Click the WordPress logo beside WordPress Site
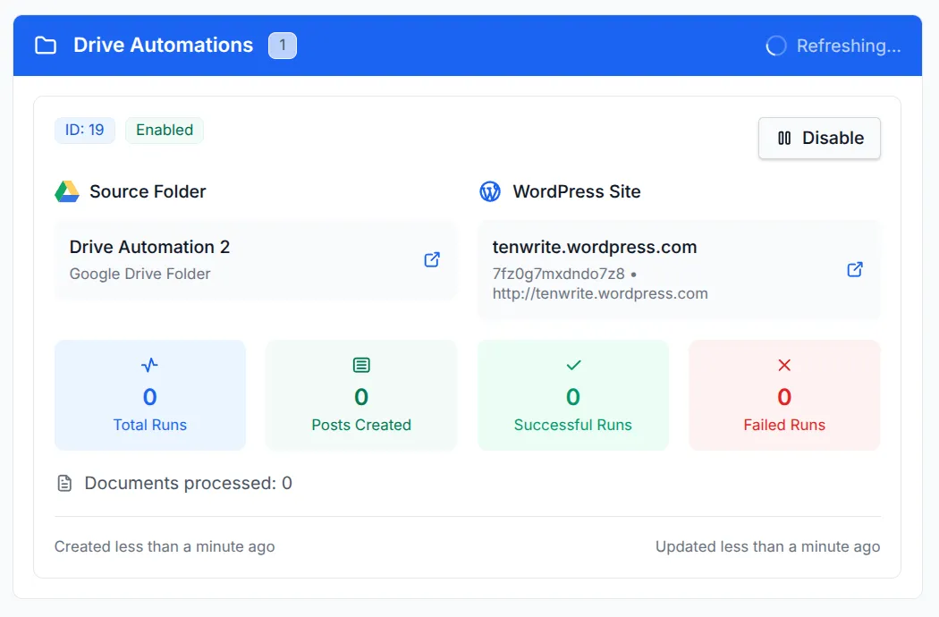Image resolution: width=939 pixels, height=617 pixels. point(489,190)
